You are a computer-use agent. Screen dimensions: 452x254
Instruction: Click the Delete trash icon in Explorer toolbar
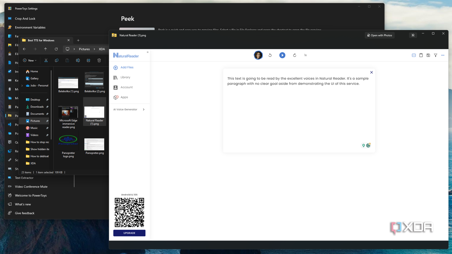(x=99, y=60)
